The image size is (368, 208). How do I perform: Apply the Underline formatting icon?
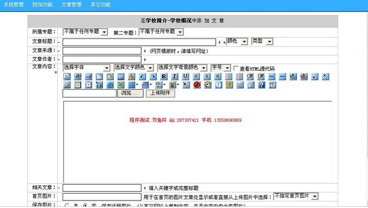[186, 77]
